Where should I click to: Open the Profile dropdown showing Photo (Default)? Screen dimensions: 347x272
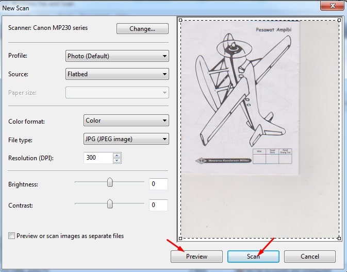tap(117, 56)
